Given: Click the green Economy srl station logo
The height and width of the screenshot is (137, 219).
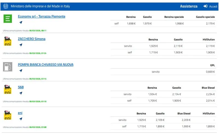Looking at the screenshot, I should click(8, 19).
